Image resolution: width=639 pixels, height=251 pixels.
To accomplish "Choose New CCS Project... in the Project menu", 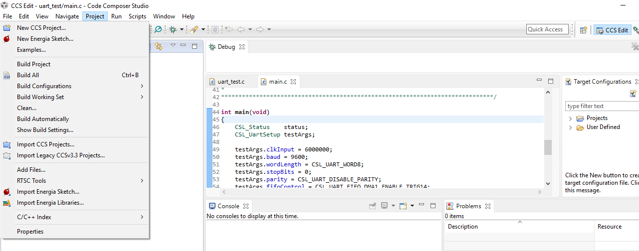I will click(75, 28).
